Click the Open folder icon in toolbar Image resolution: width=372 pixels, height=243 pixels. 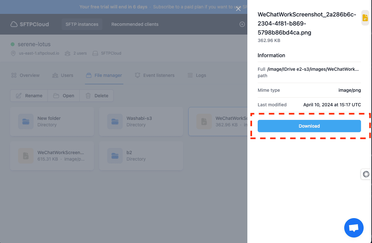click(56, 96)
